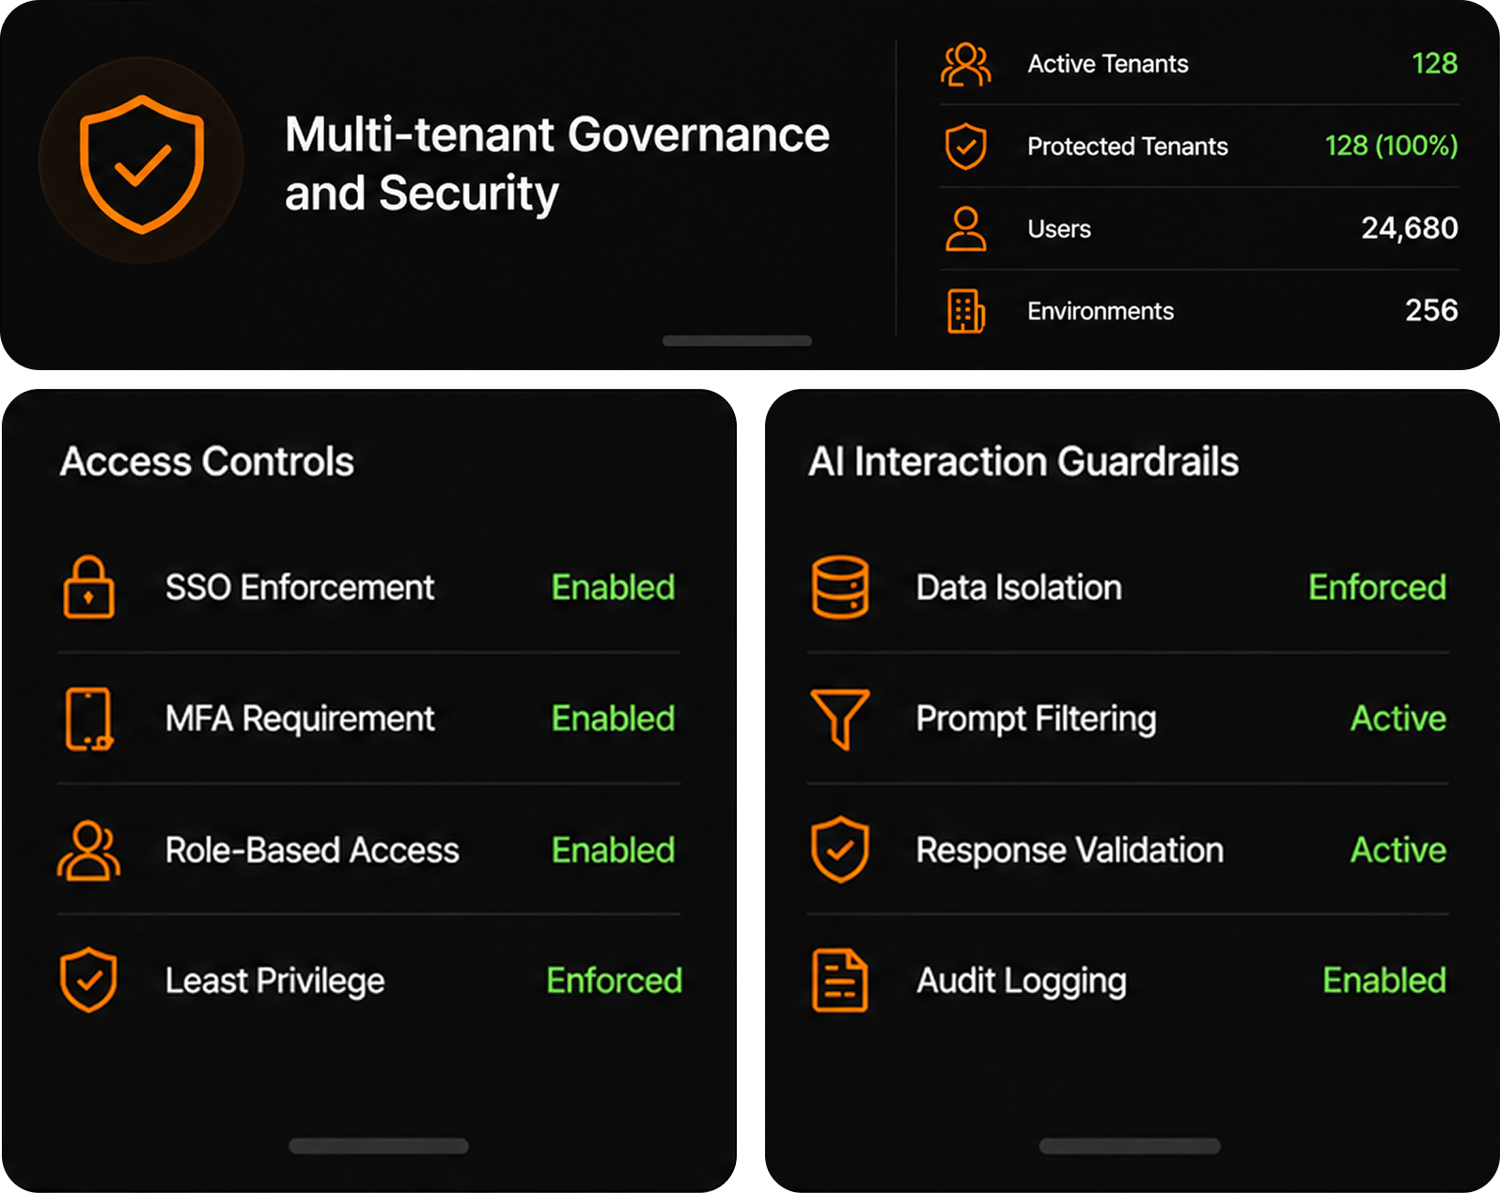
Task: Click the Active status for Prompt Filtering
Action: 1398,719
